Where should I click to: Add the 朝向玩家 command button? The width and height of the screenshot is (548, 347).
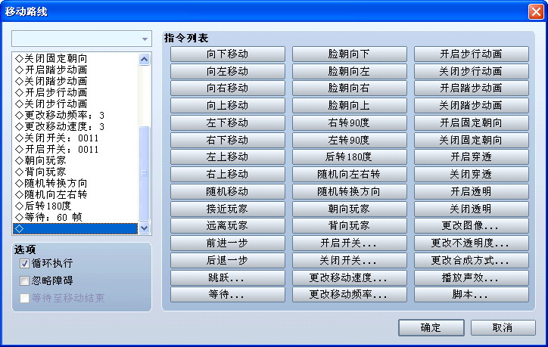pos(350,209)
